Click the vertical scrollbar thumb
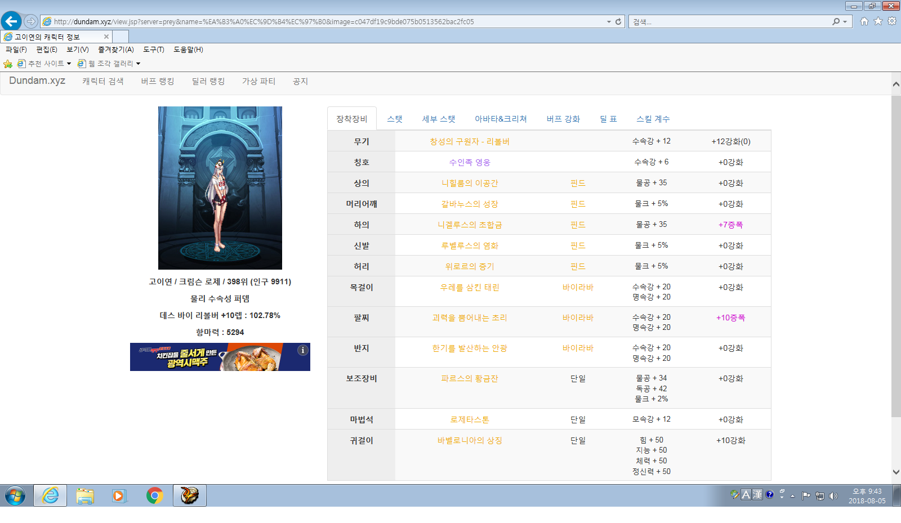The width and height of the screenshot is (901, 523). pyautogui.click(x=896, y=256)
